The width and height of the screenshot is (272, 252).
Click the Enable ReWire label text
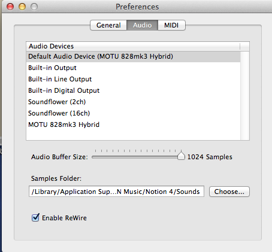point(64,218)
